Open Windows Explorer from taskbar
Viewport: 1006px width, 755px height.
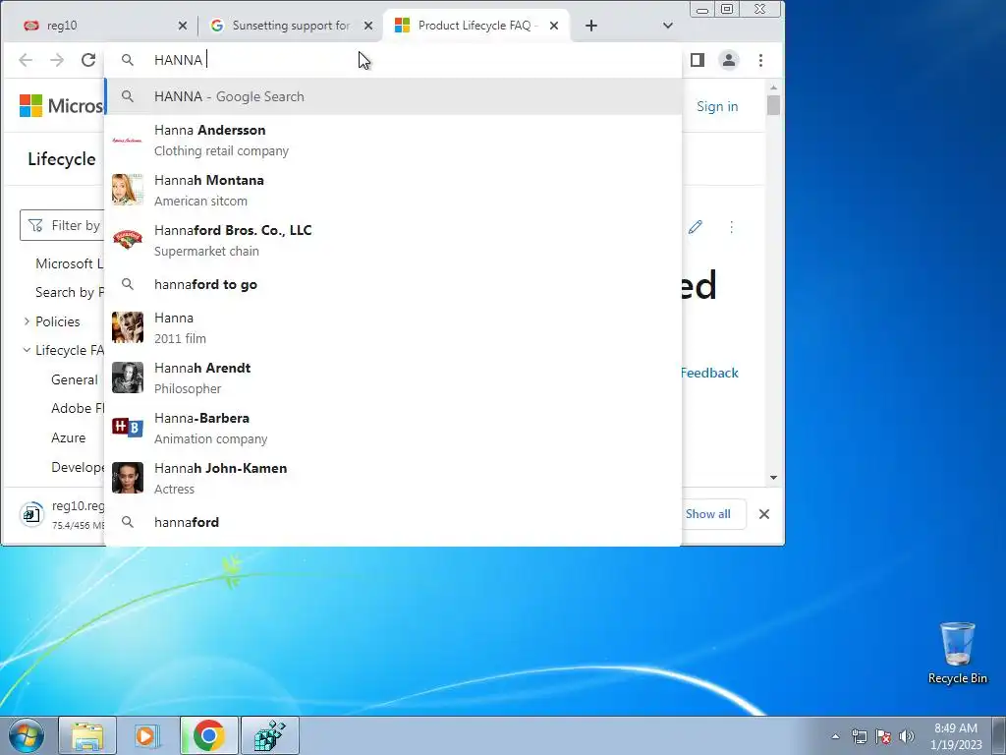click(x=87, y=735)
